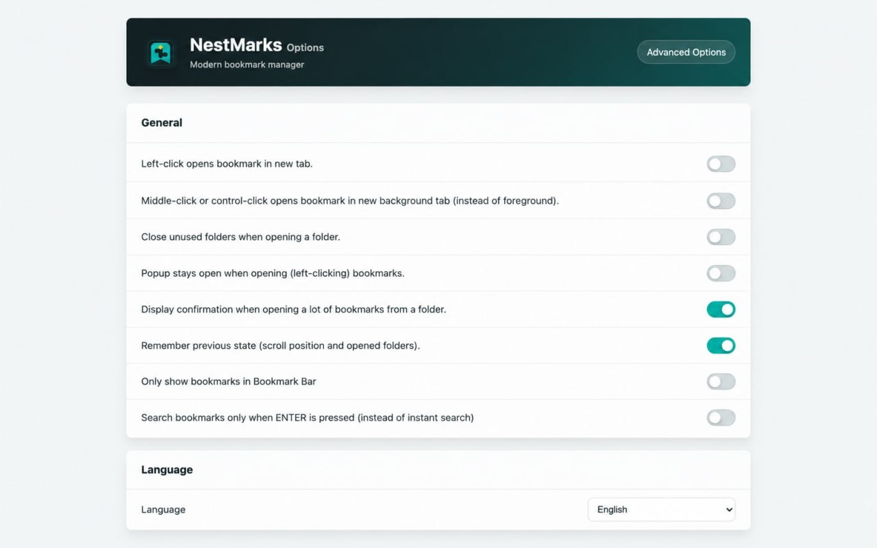Toggle the search only on ENTER switch

(721, 418)
